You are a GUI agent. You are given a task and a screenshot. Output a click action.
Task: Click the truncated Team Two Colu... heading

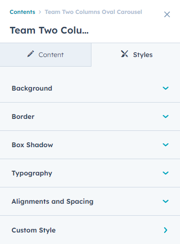tap(49, 30)
